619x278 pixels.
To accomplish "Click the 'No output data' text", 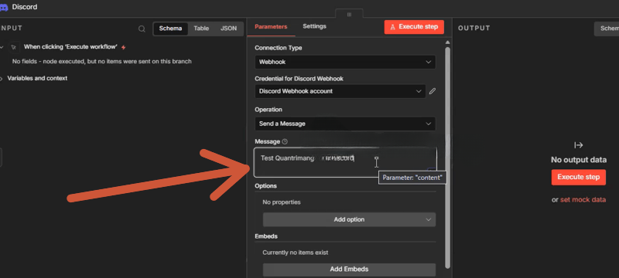I will click(578, 160).
